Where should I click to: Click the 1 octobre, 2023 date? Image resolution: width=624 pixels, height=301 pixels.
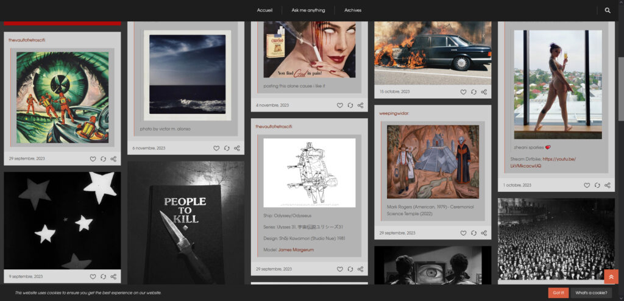pos(517,185)
